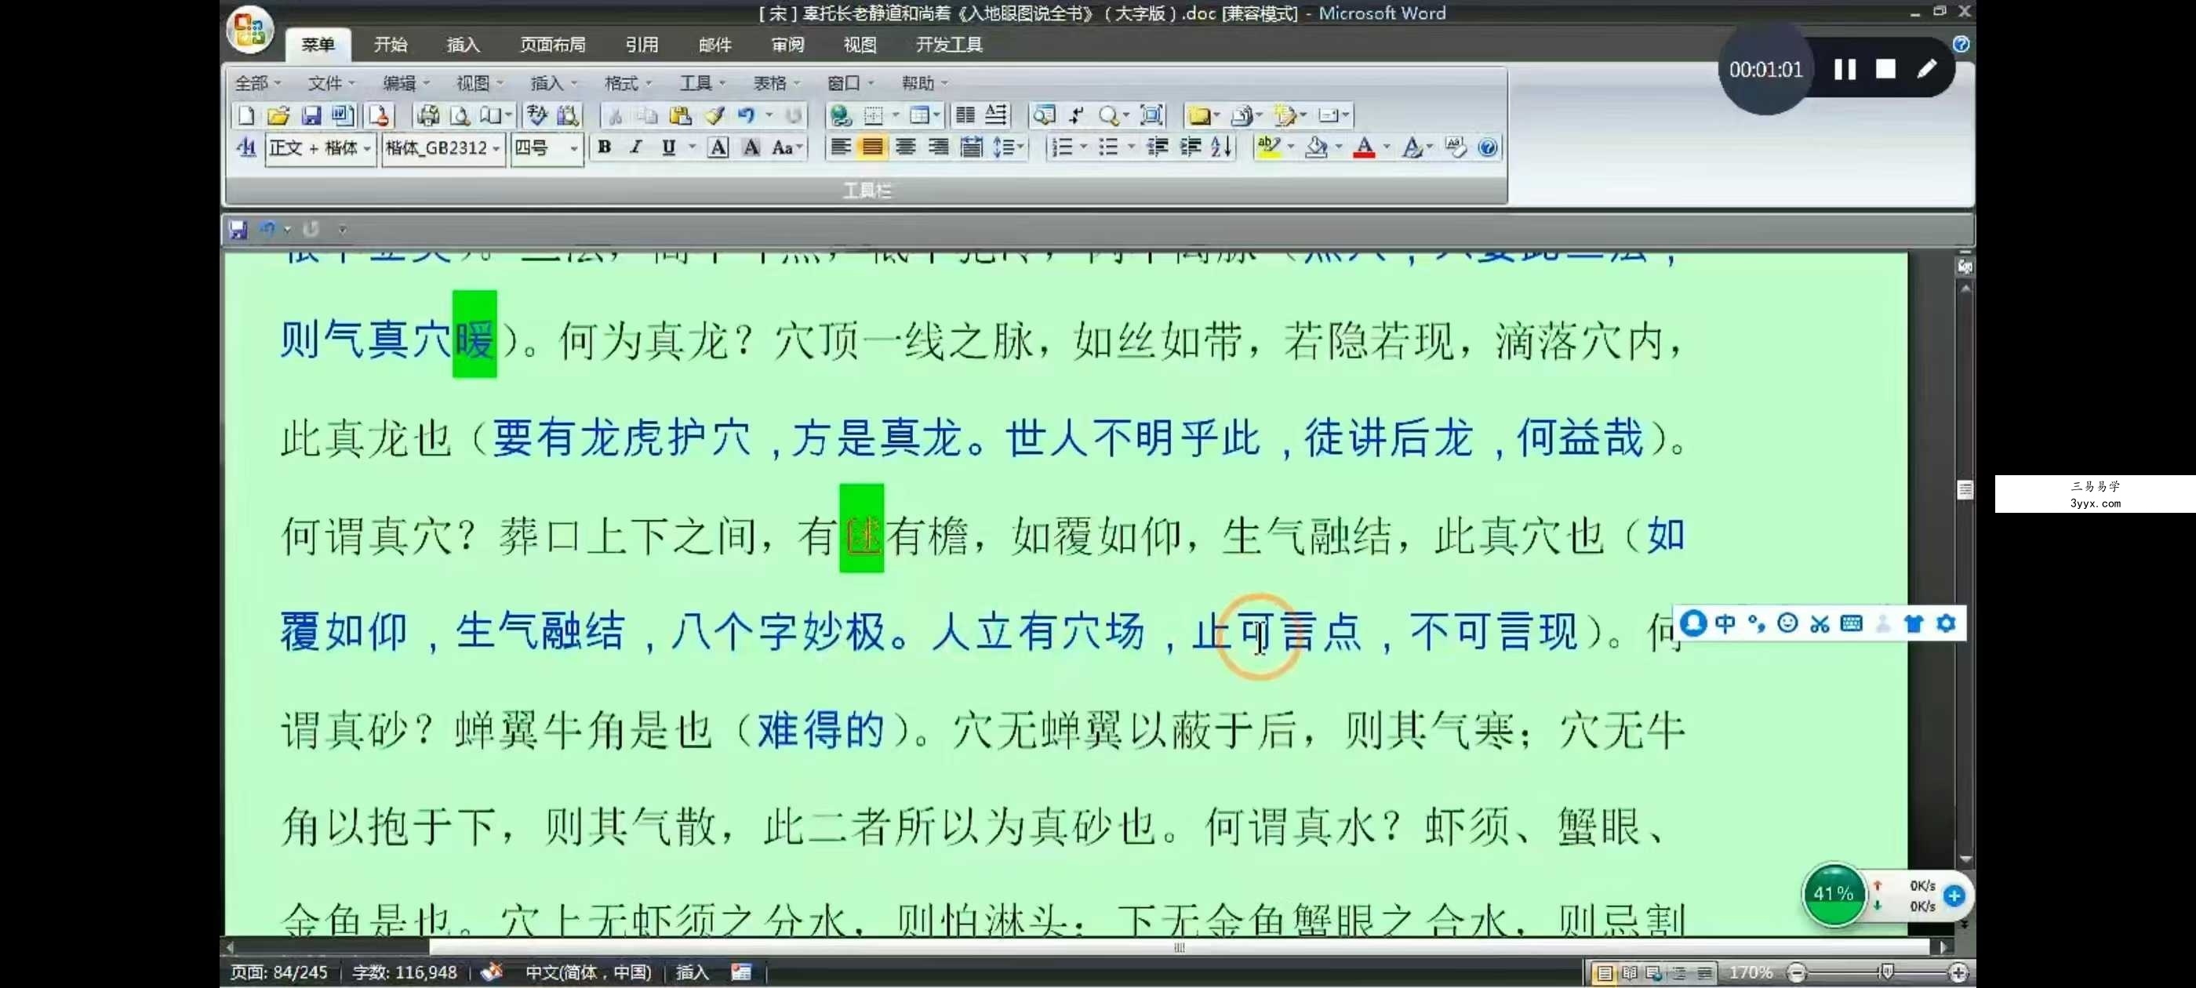Image resolution: width=2196 pixels, height=988 pixels.
Task: Expand the line spacing dropdown
Action: pos(1020,148)
